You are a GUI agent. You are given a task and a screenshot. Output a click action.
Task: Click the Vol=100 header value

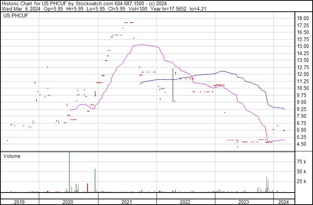coord(138,9)
